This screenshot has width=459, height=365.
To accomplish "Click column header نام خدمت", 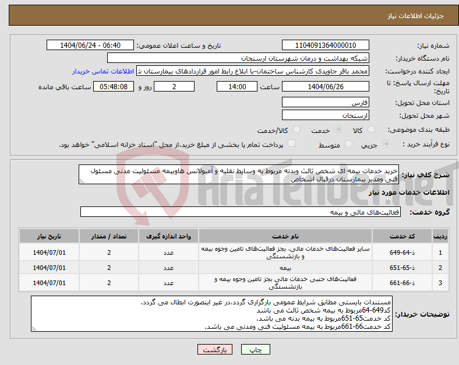I will [285, 236].
